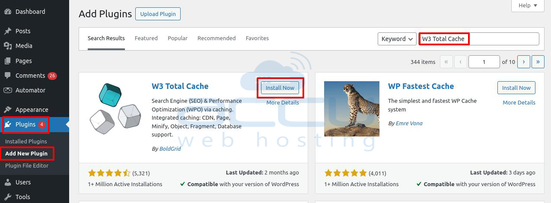Expand the Help panel
Viewport: 551px width, 203px height.
(x=528, y=6)
